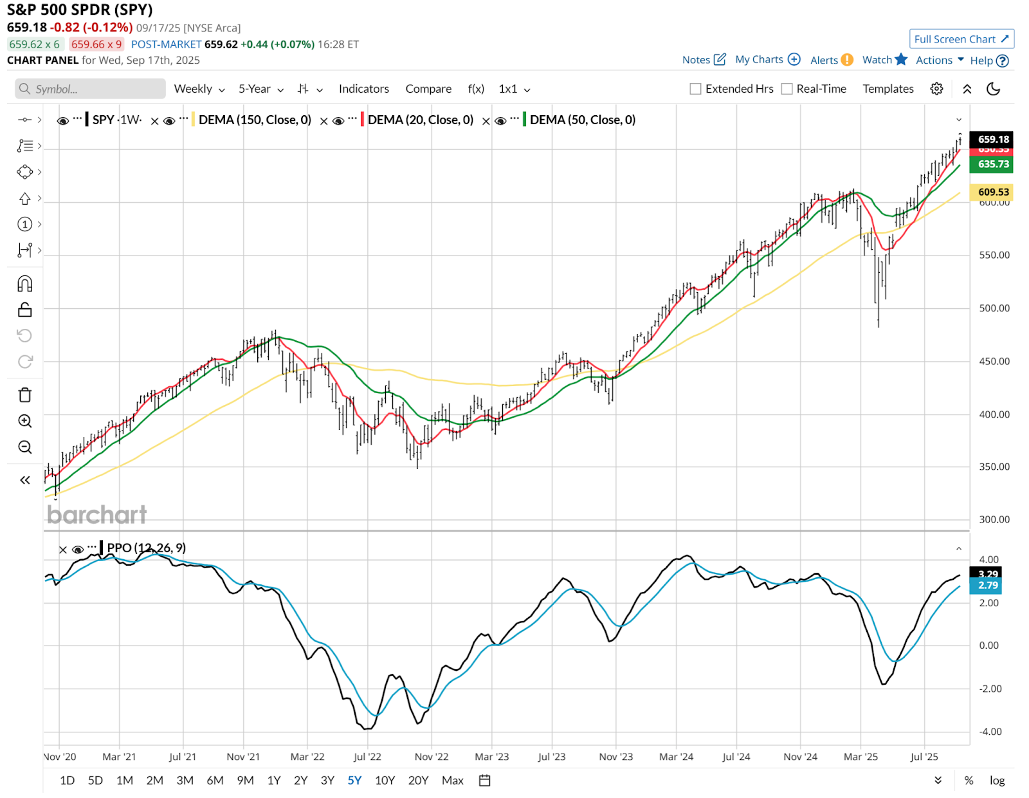Add to My Charts
1029x798 pixels.
click(767, 60)
